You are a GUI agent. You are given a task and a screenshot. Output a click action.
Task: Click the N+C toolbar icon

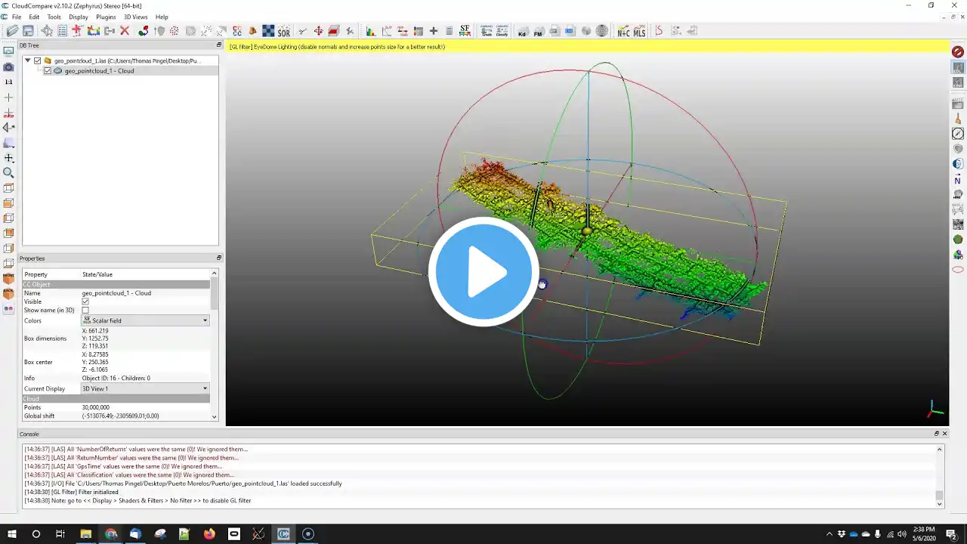623,31
